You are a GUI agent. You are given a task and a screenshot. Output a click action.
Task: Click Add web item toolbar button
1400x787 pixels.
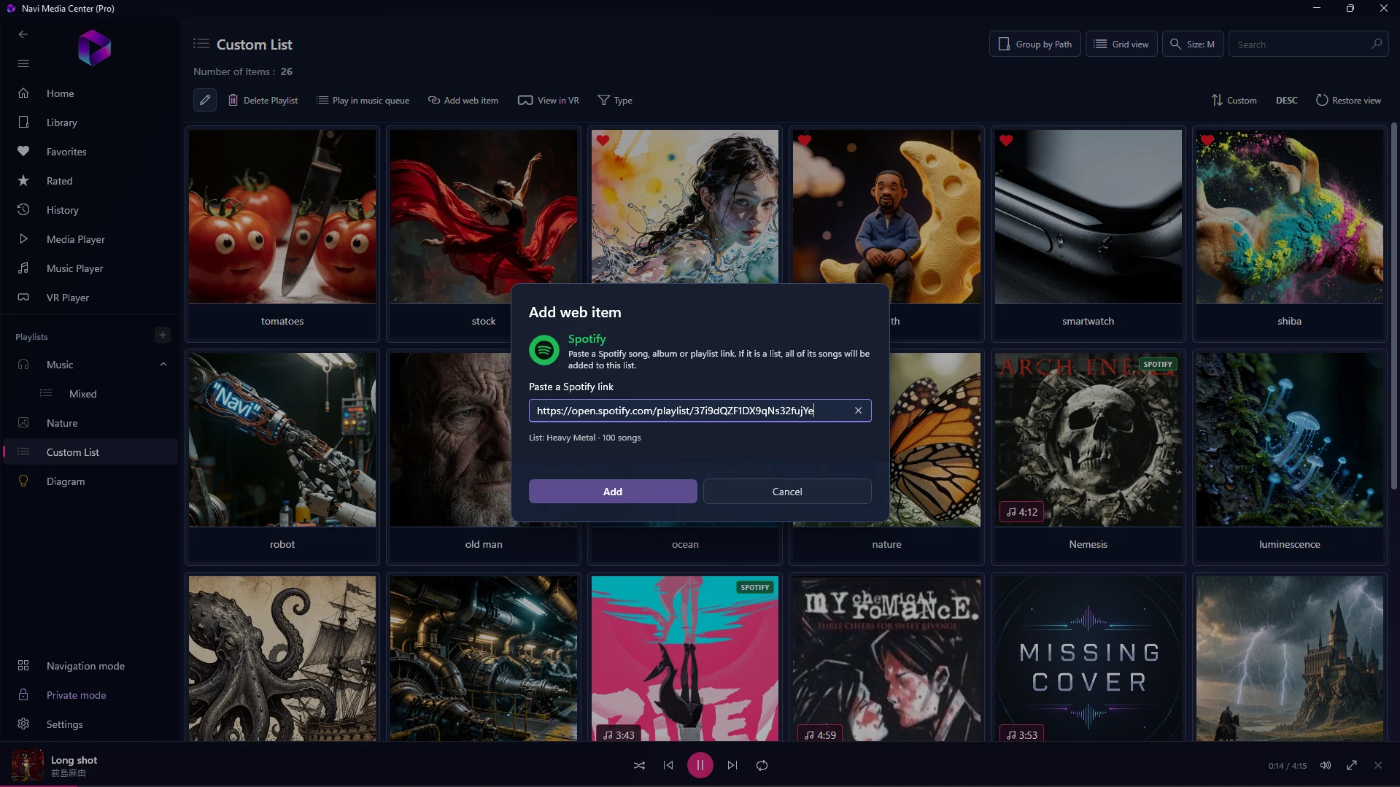click(x=463, y=101)
